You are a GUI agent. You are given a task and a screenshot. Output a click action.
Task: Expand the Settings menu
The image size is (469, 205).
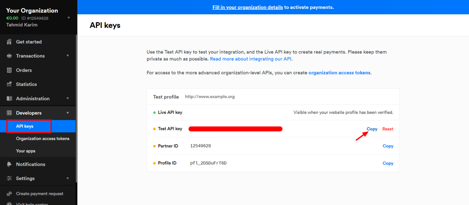tap(68, 178)
